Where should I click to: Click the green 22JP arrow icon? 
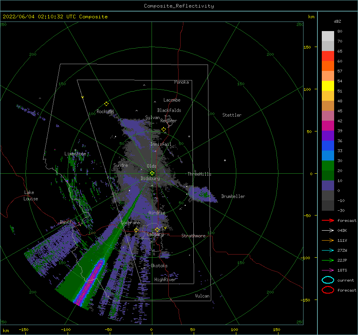pos(328,260)
